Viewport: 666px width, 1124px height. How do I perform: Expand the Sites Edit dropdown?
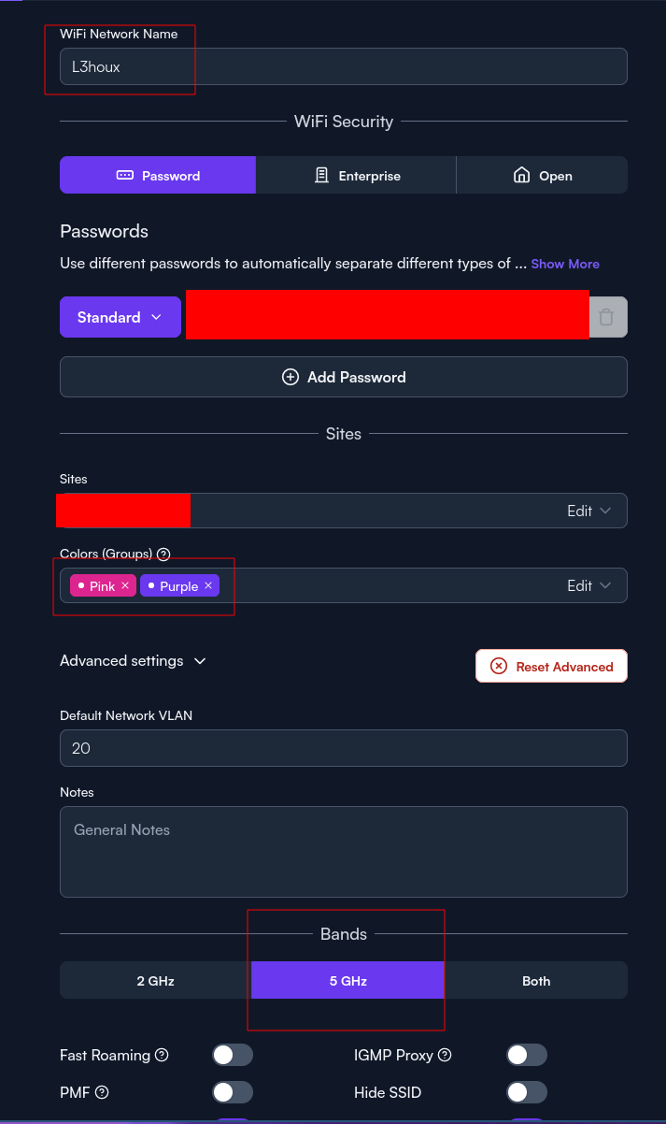click(589, 511)
